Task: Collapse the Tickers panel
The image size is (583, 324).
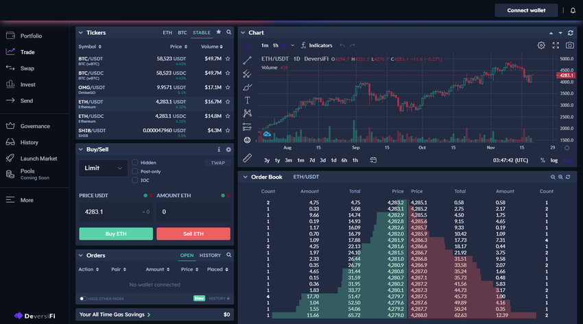Action: 81,33
